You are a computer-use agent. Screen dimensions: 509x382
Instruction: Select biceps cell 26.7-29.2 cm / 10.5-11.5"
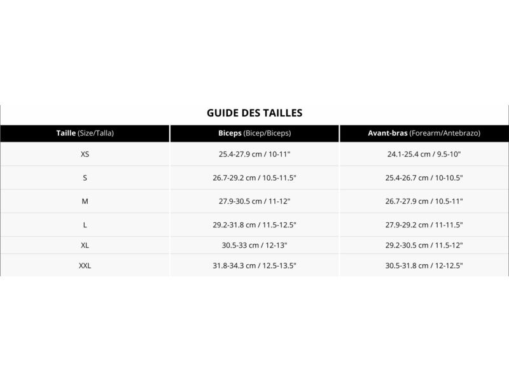254,178
